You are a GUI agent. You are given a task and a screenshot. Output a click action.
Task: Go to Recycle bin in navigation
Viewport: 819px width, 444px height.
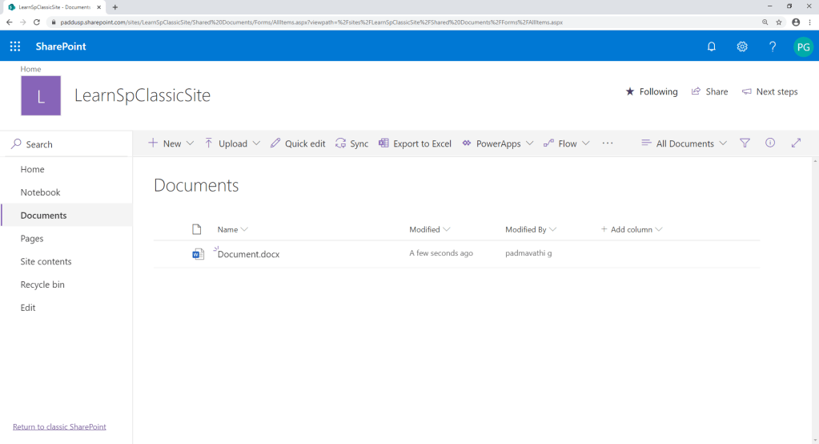pyautogui.click(x=42, y=285)
